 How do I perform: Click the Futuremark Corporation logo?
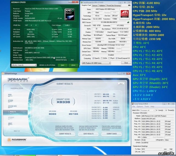(17, 140)
